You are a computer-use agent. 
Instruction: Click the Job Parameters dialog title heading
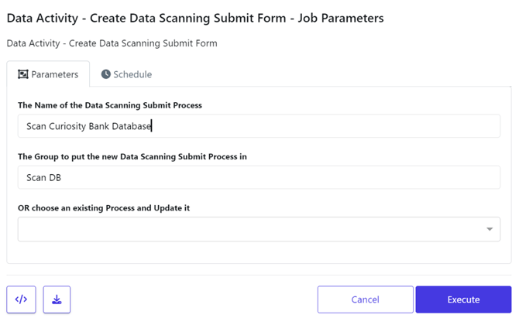(x=195, y=18)
